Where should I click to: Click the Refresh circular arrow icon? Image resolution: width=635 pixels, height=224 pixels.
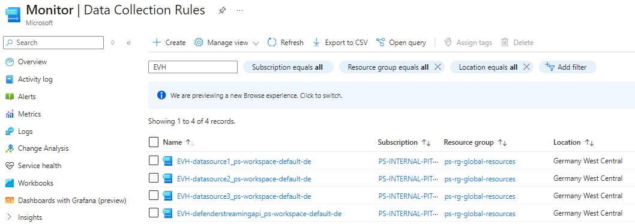[272, 43]
